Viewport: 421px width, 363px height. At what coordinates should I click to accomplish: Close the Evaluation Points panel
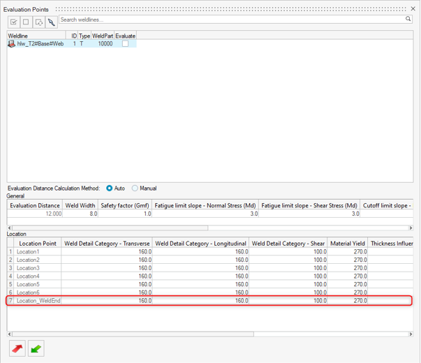point(413,9)
